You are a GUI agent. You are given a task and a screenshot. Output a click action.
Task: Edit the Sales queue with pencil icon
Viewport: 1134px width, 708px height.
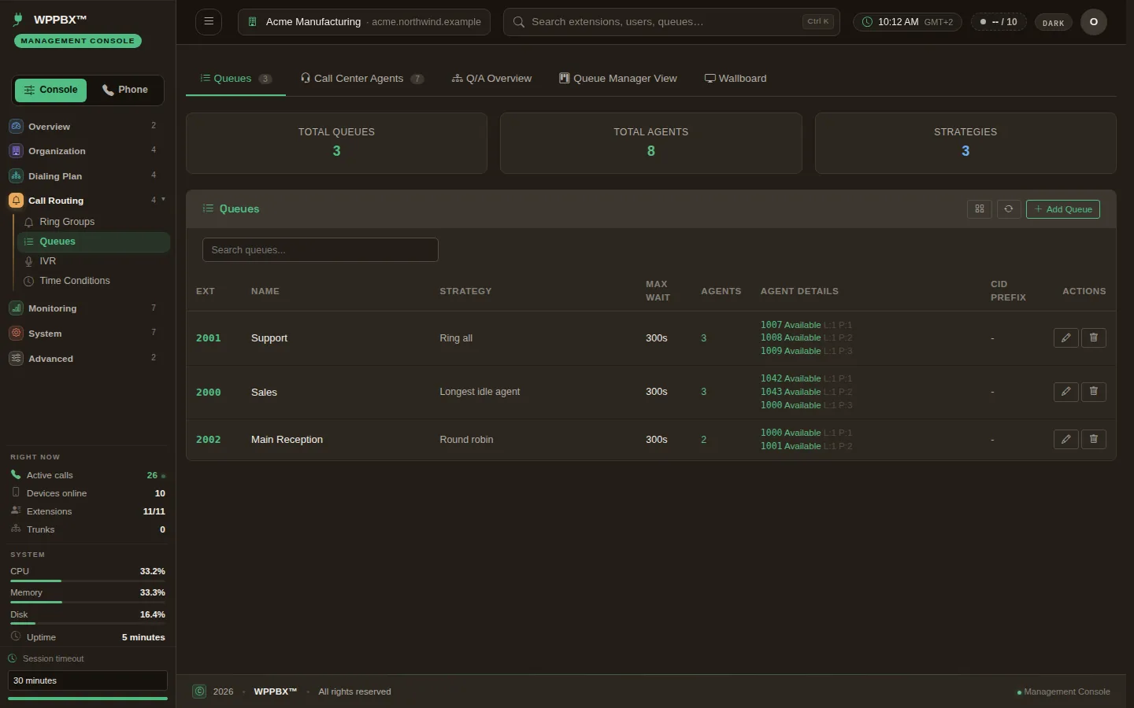[1065, 392]
